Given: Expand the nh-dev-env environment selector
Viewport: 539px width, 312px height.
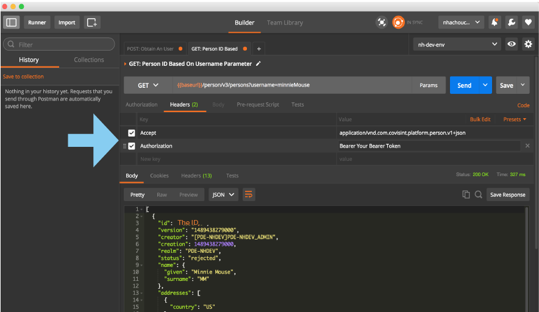Looking at the screenshot, I should tap(457, 44).
